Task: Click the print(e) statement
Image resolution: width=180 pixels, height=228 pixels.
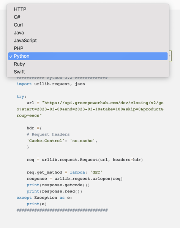Action: 37,204
